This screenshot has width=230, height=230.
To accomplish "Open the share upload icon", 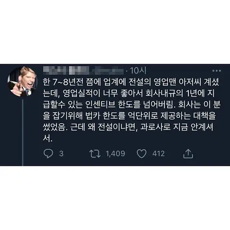I will pos(188,154).
